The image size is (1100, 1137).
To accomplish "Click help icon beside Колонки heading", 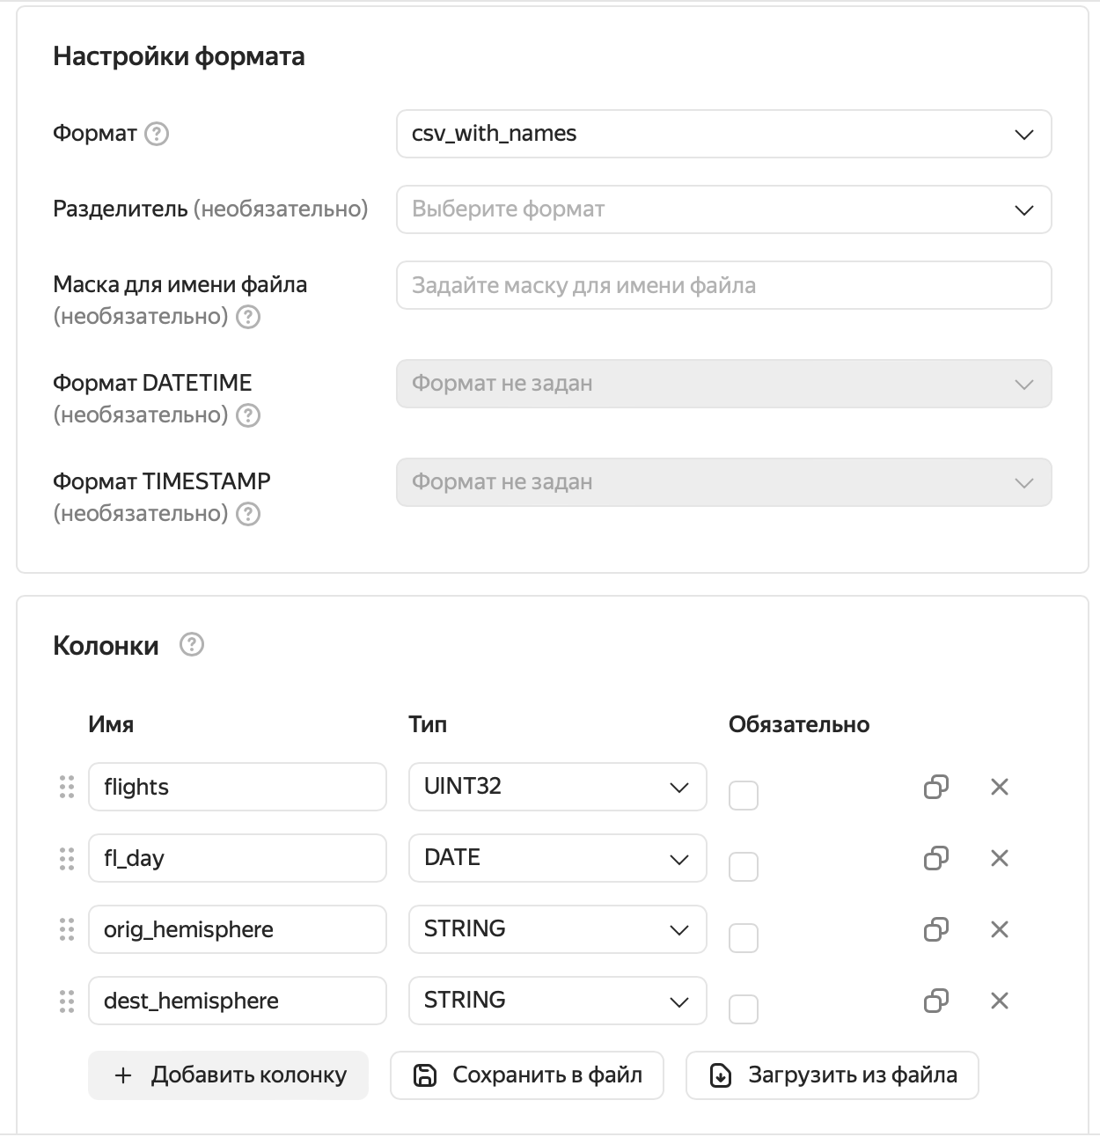I will click(x=191, y=645).
